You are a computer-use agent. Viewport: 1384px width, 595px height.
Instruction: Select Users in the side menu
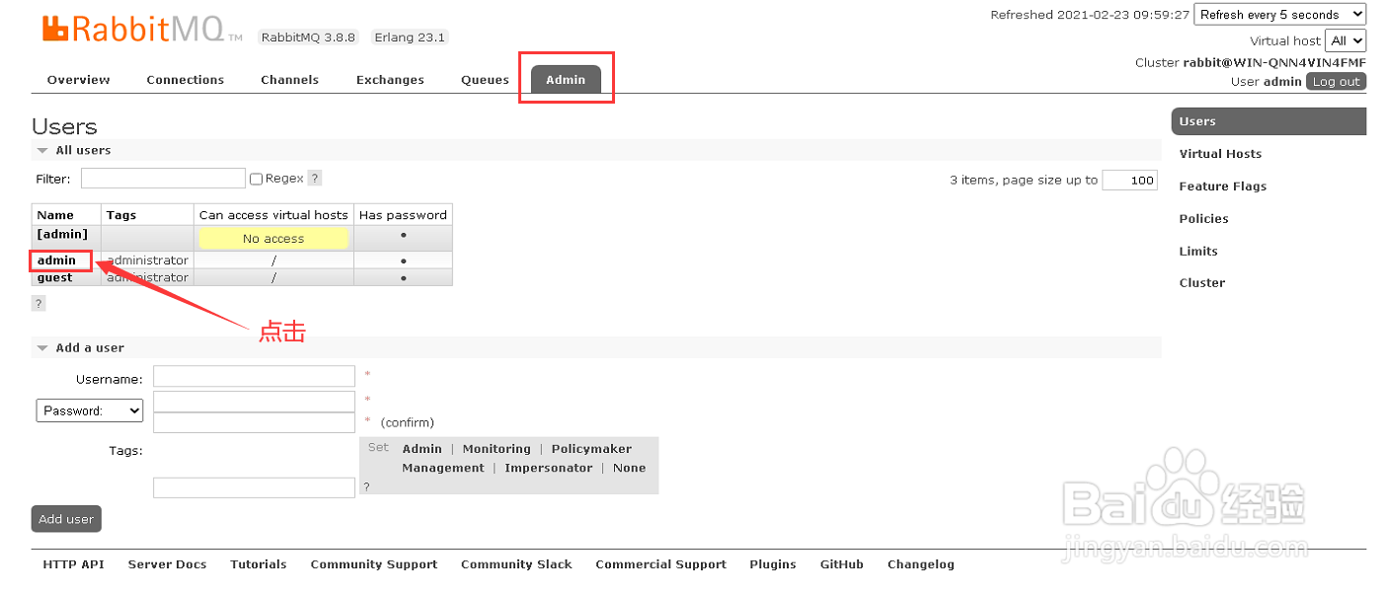click(x=1269, y=121)
